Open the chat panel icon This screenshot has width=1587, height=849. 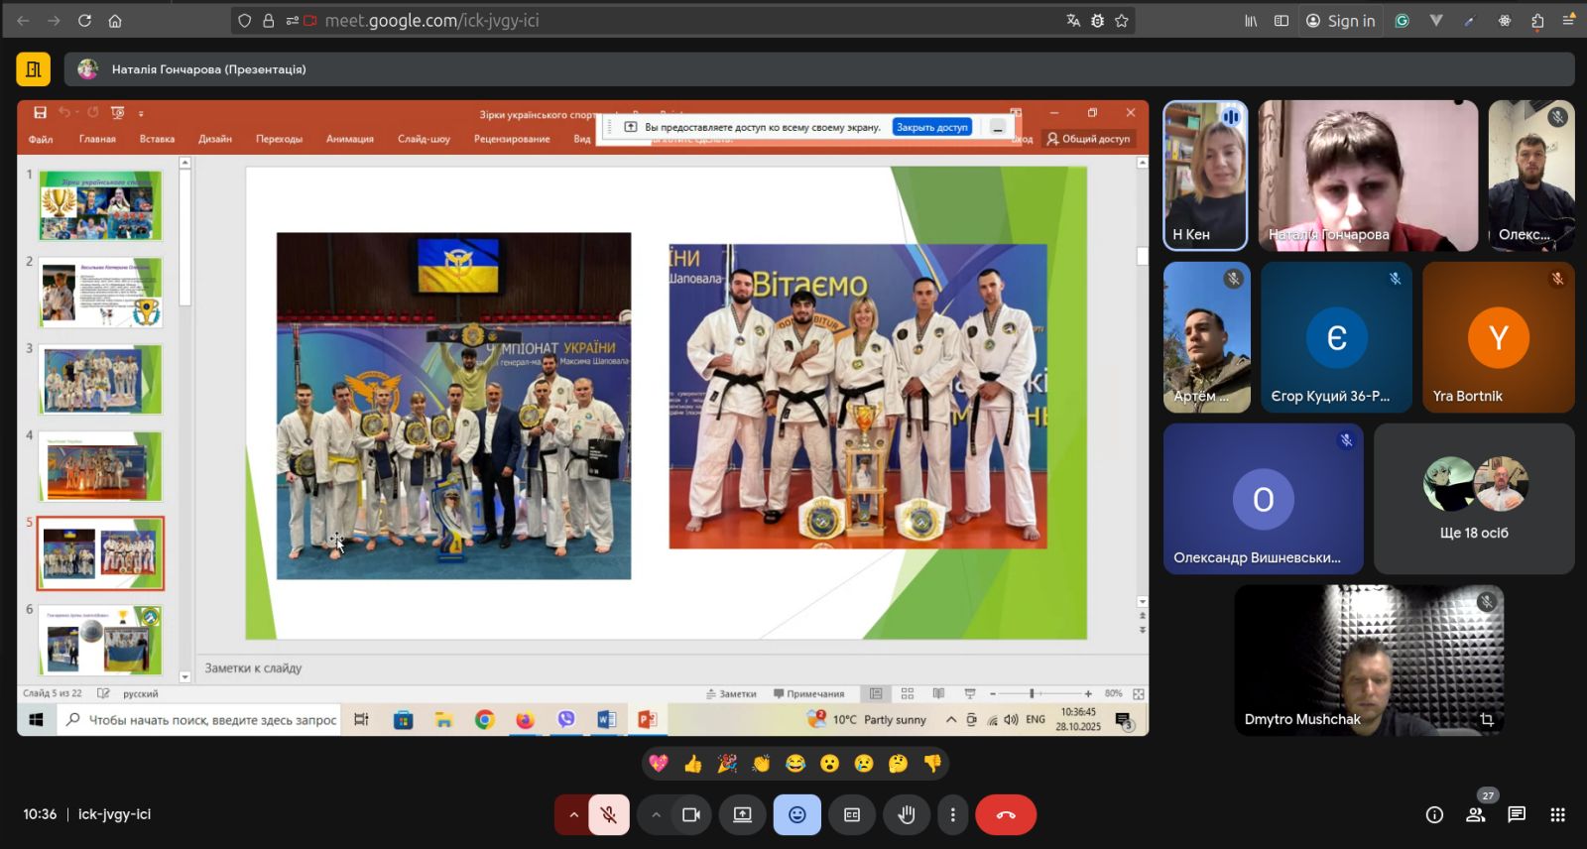click(x=1517, y=814)
